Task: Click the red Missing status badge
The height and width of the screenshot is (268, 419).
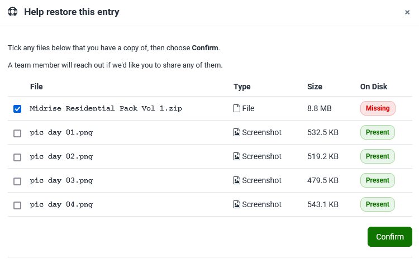Action: coord(378,108)
